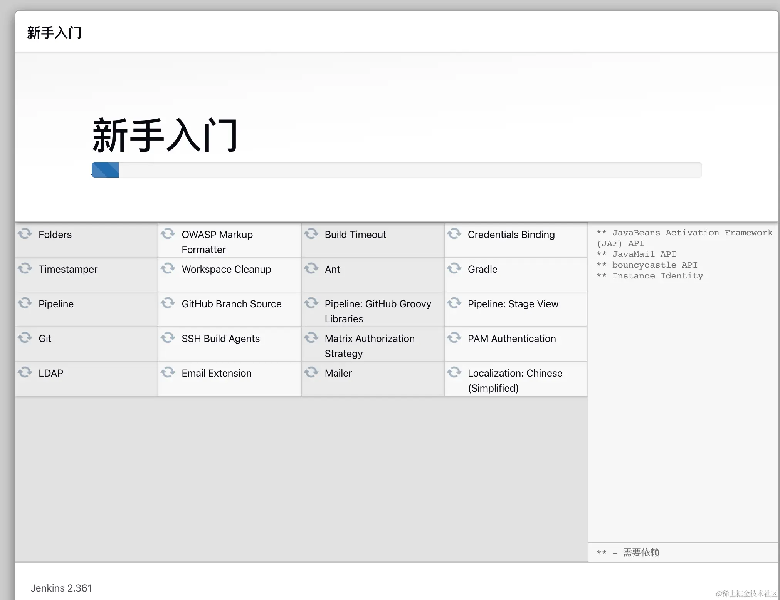Image resolution: width=780 pixels, height=600 pixels.
Task: Click the sync icon beside Folders
Action: (x=25, y=234)
